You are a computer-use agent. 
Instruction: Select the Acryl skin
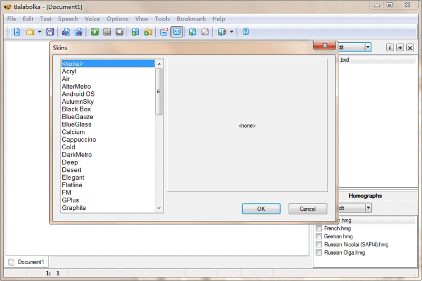pos(108,71)
